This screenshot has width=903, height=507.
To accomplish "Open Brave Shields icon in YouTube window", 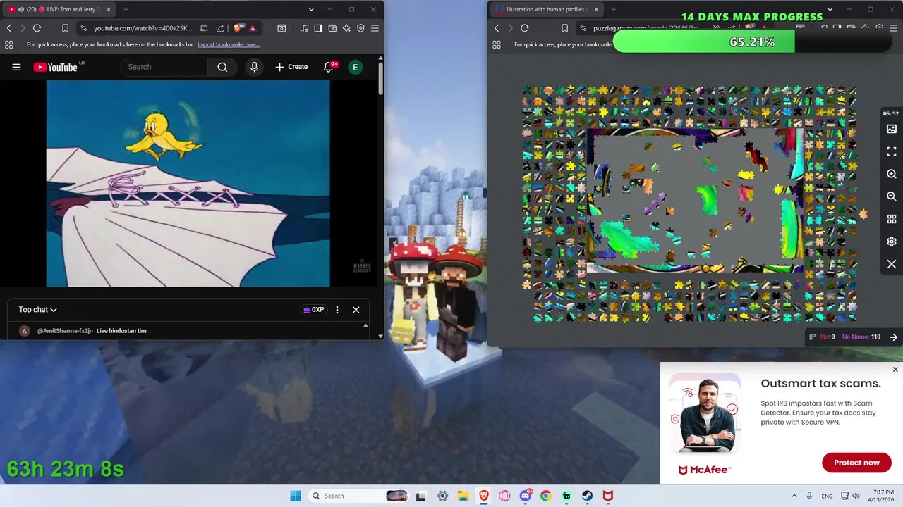I will (238, 28).
